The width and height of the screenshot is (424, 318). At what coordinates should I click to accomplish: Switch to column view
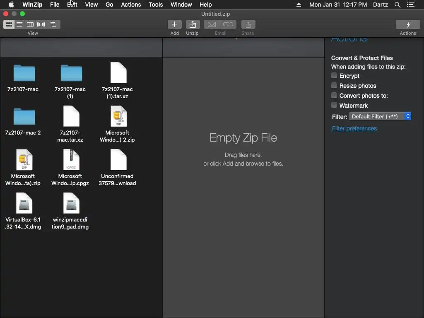point(30,24)
